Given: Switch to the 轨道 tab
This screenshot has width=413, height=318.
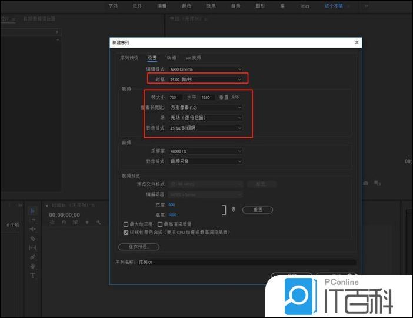Looking at the screenshot, I should (x=171, y=58).
